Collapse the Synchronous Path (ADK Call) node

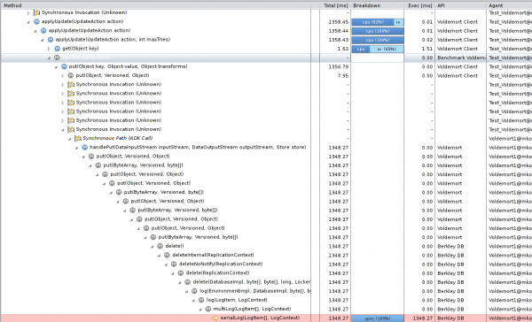tap(69, 139)
